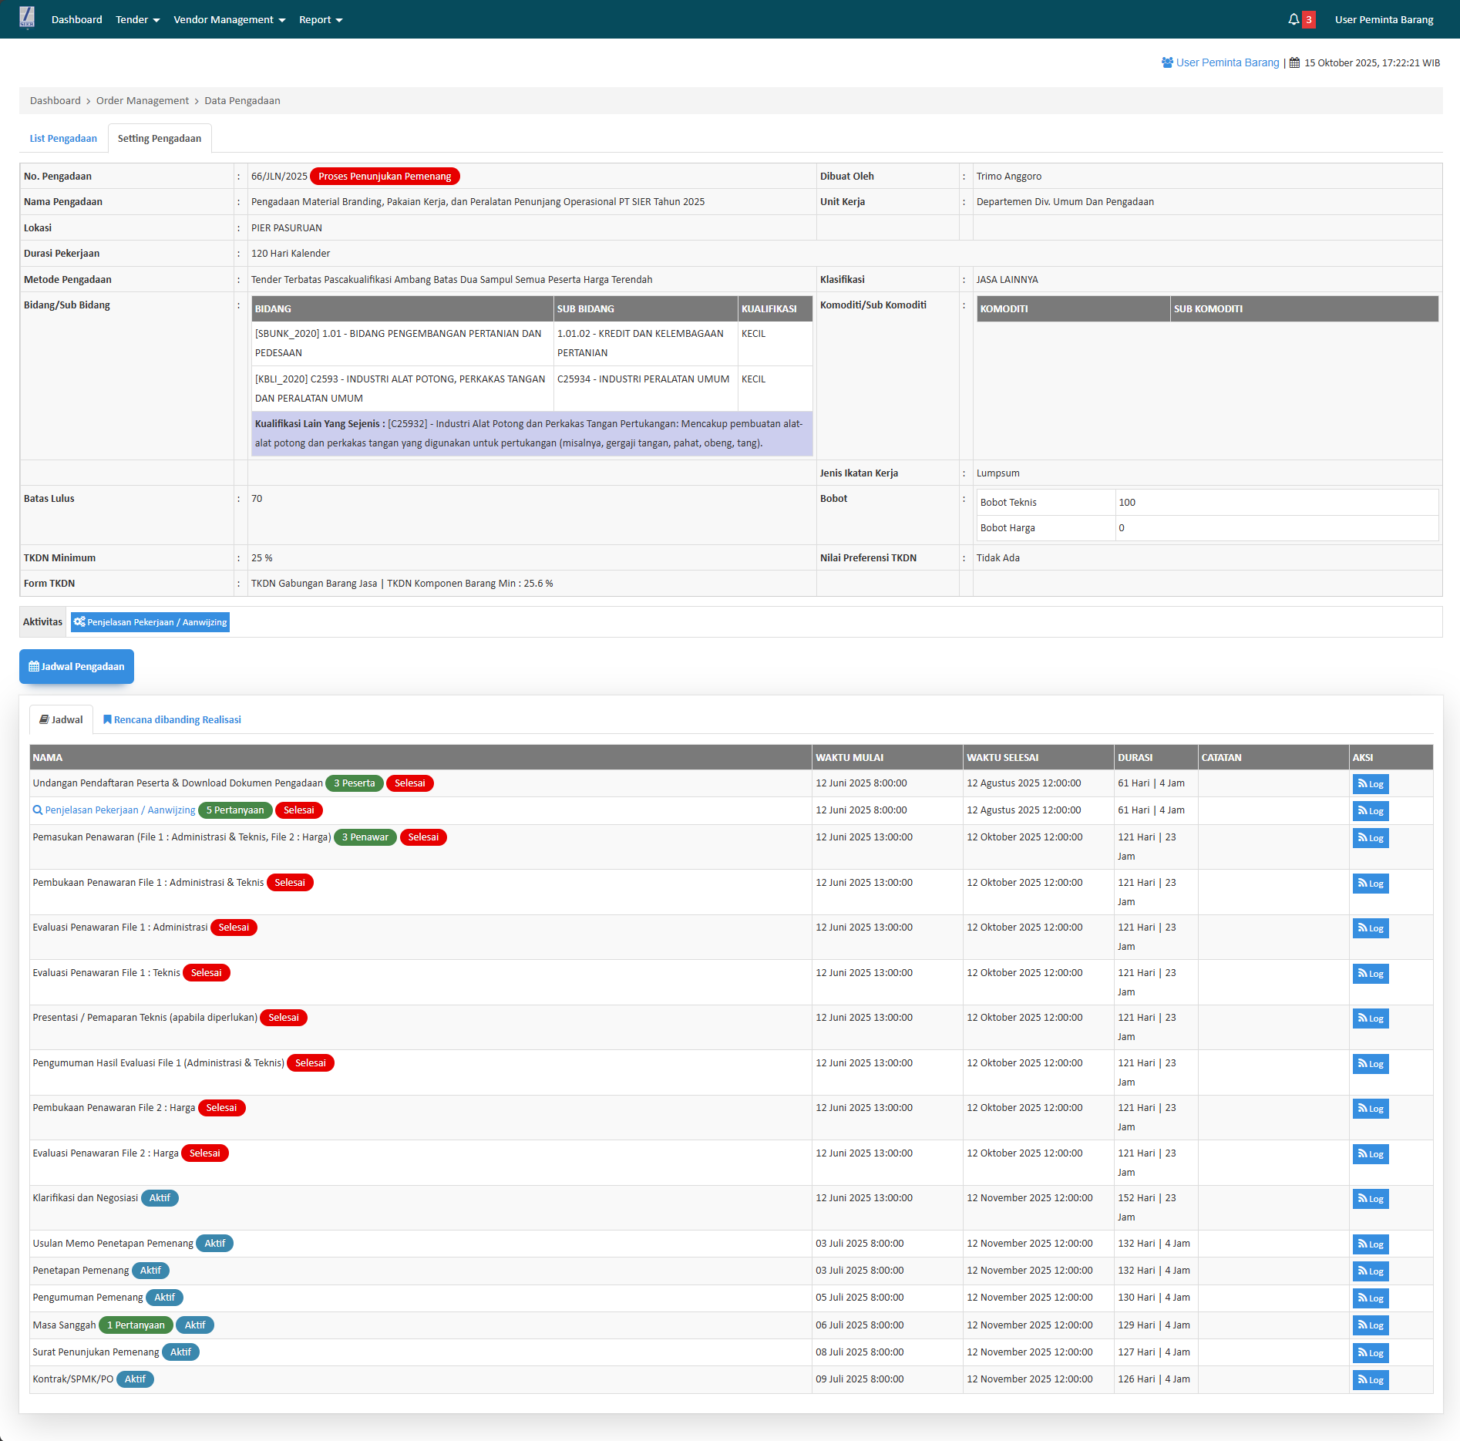This screenshot has width=1460, height=1441.
Task: Switch to the List Pengadaan tab
Action: pyautogui.click(x=63, y=139)
